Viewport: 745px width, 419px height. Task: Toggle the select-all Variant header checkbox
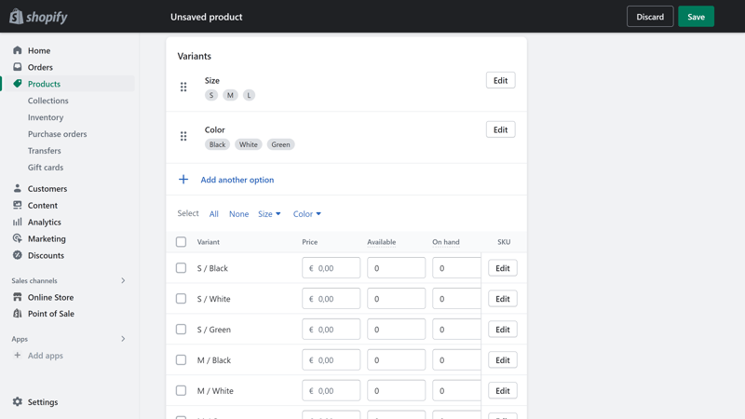tap(181, 242)
